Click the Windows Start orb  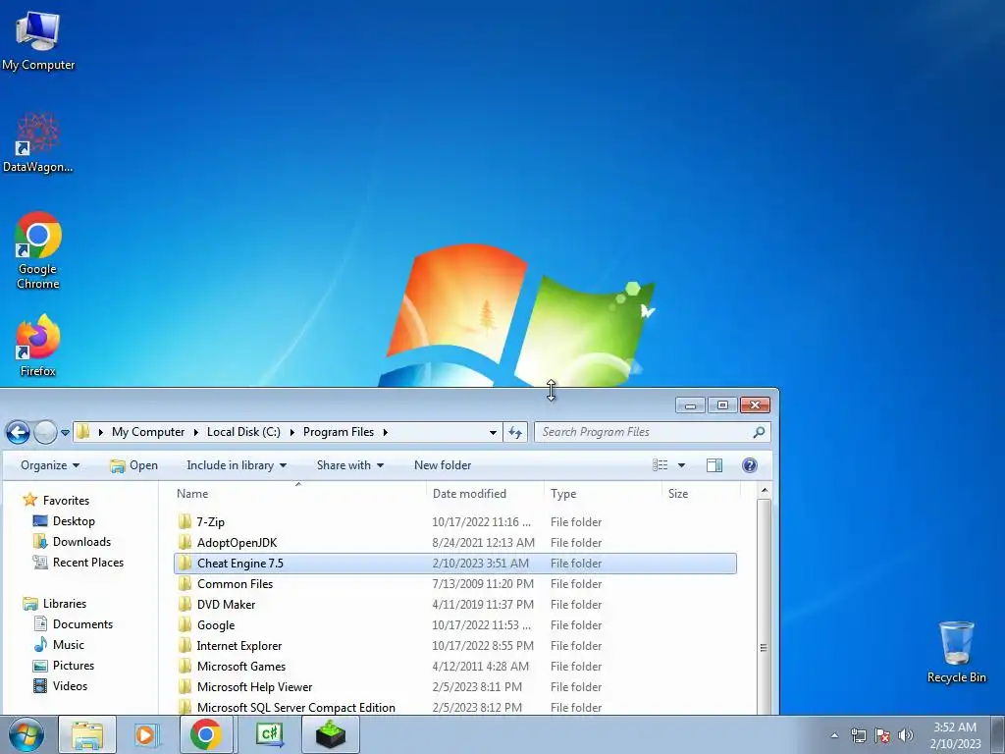click(x=26, y=734)
